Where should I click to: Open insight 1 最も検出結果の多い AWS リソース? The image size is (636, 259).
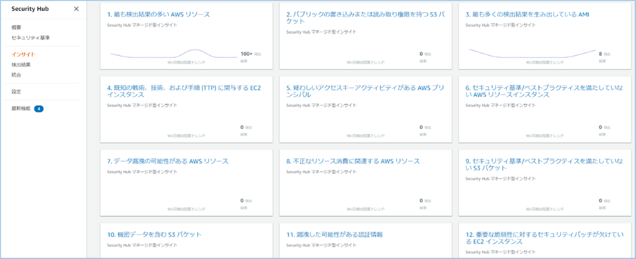158,15
